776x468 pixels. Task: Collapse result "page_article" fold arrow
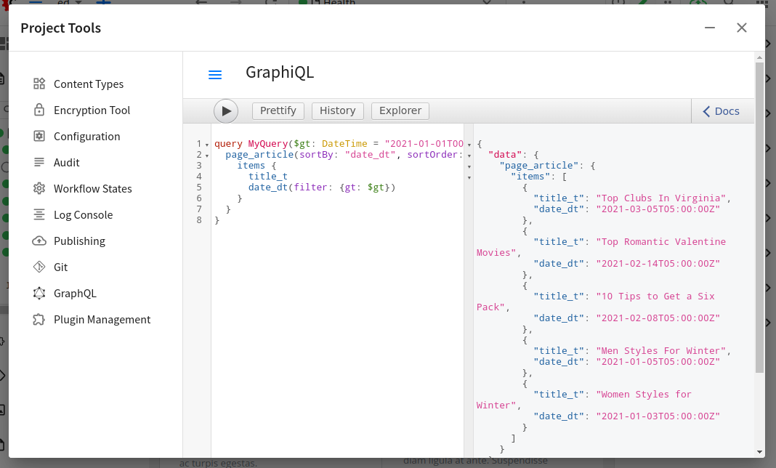click(x=469, y=166)
